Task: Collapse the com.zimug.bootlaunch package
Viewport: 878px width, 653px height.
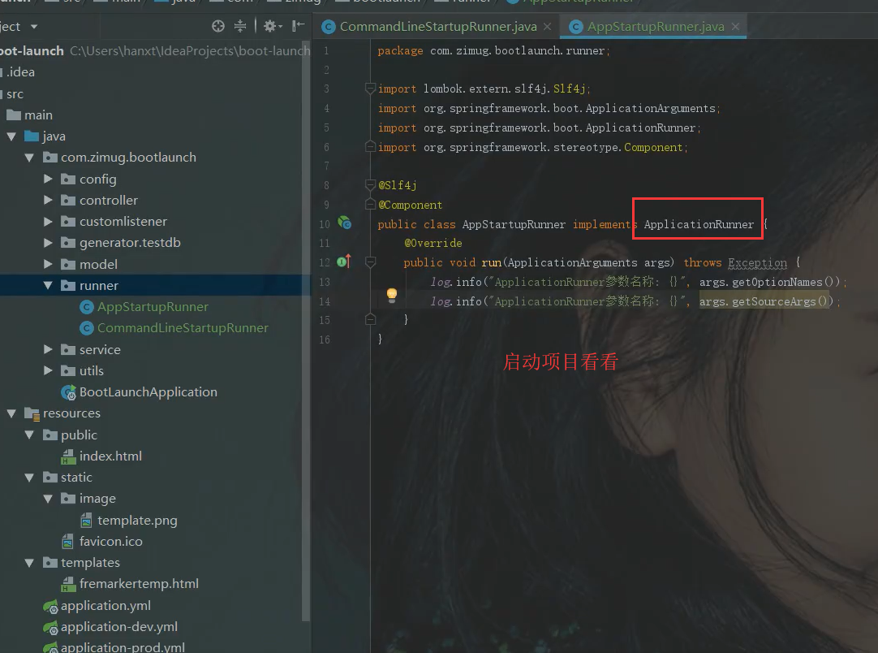Action: coord(30,158)
